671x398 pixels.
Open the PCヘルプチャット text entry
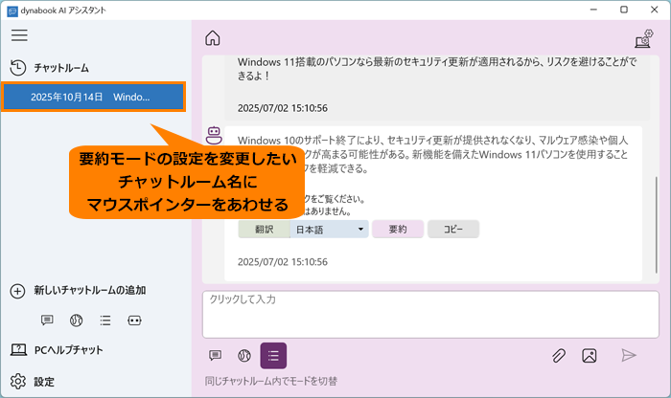pyautogui.click(x=68, y=350)
